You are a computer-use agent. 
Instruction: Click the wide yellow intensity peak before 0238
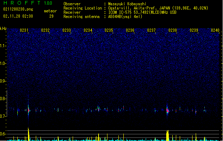[x=167, y=135]
